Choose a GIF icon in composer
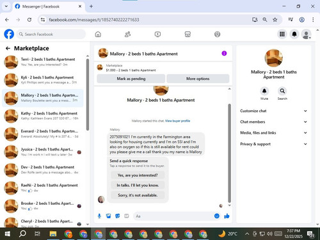The height and width of the screenshot is (240, 320). click(x=127, y=216)
